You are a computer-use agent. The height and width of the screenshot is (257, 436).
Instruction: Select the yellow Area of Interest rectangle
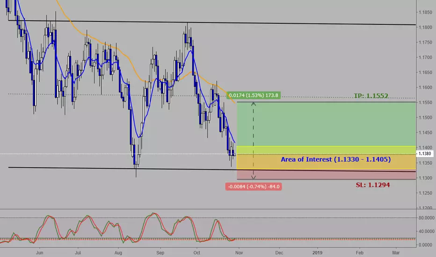(x=327, y=157)
